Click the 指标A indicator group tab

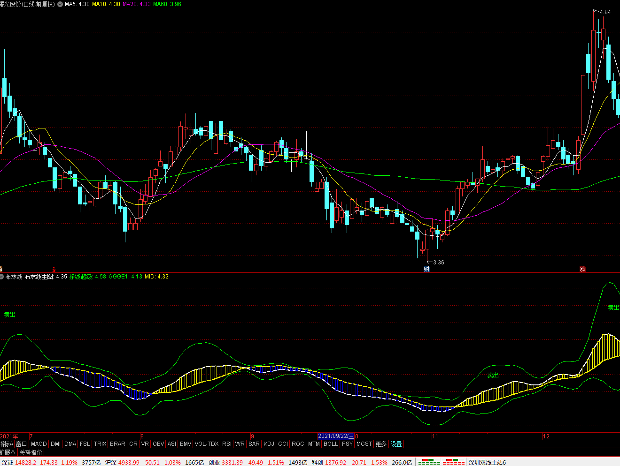coord(7,444)
